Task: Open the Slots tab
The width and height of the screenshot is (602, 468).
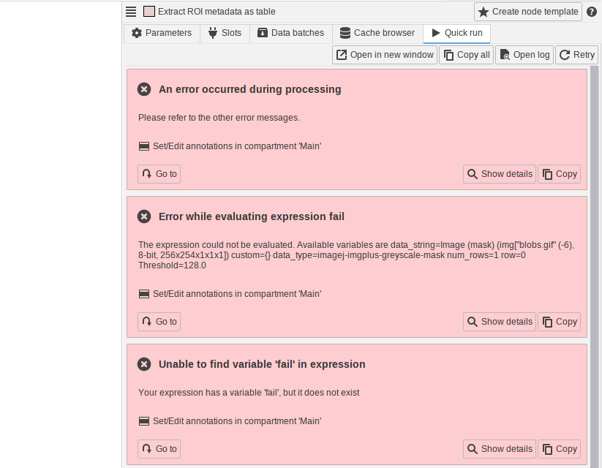Action: (x=224, y=33)
